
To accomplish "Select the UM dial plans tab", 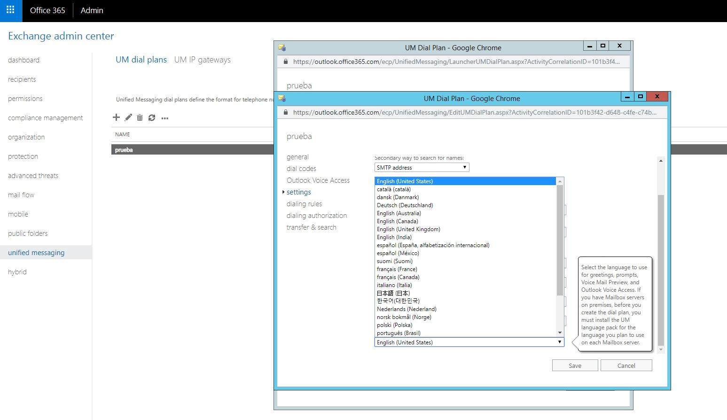I will 141,60.
